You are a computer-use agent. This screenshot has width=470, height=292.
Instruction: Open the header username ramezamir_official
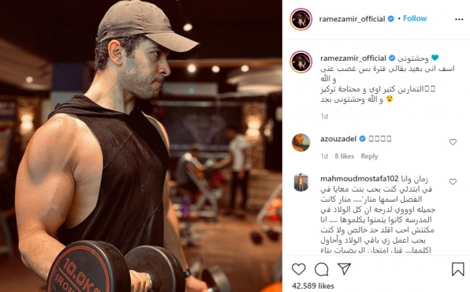coord(352,19)
